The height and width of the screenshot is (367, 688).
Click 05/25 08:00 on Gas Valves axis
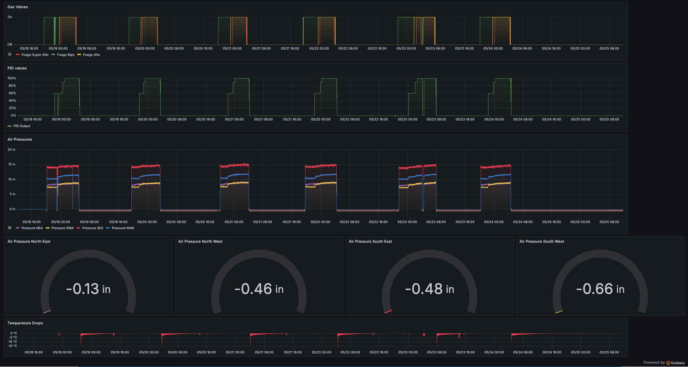click(x=609, y=48)
